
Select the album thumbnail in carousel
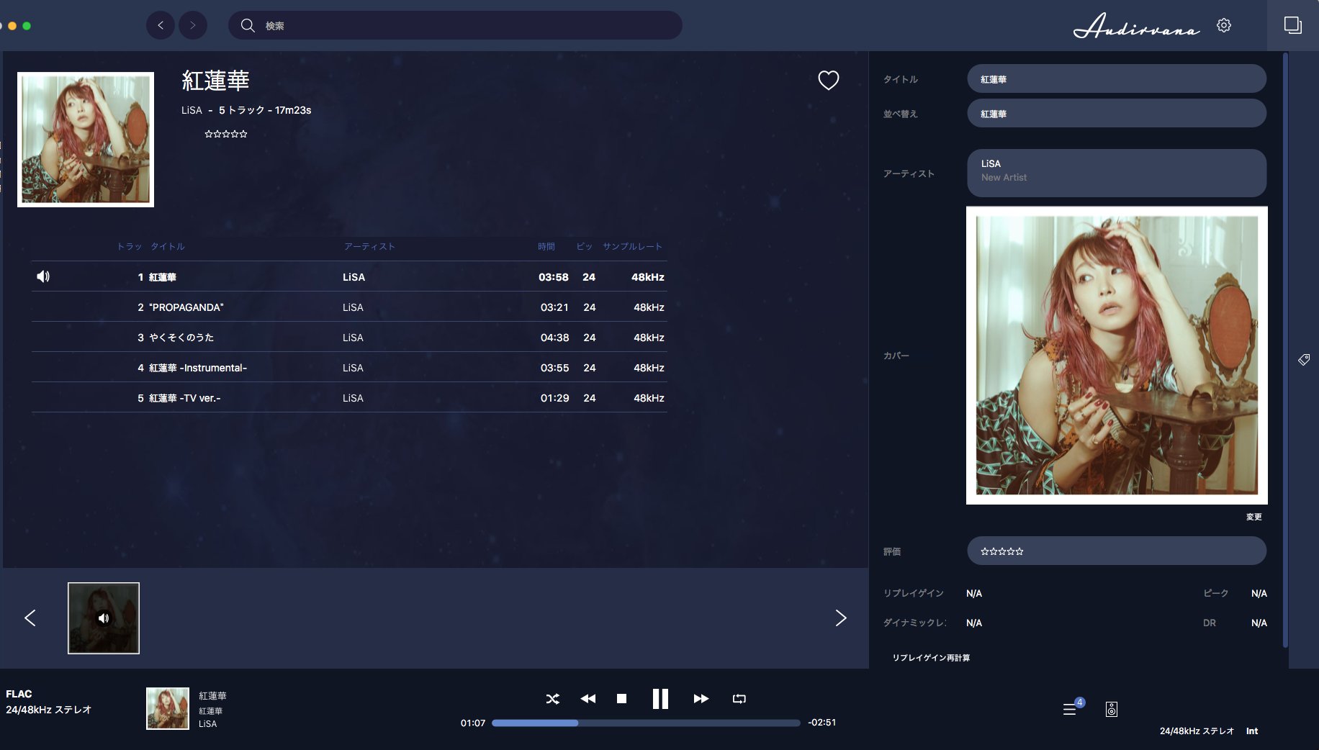click(x=104, y=618)
